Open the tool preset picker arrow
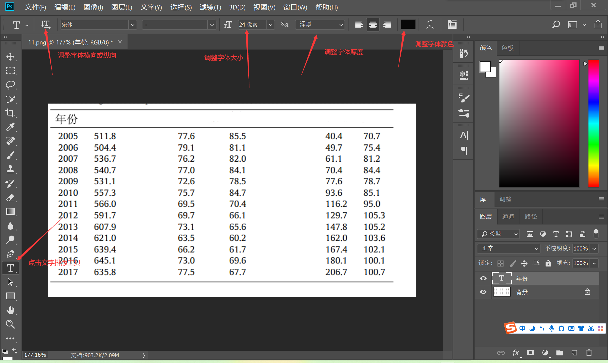Image resolution: width=608 pixels, height=363 pixels. [27, 25]
